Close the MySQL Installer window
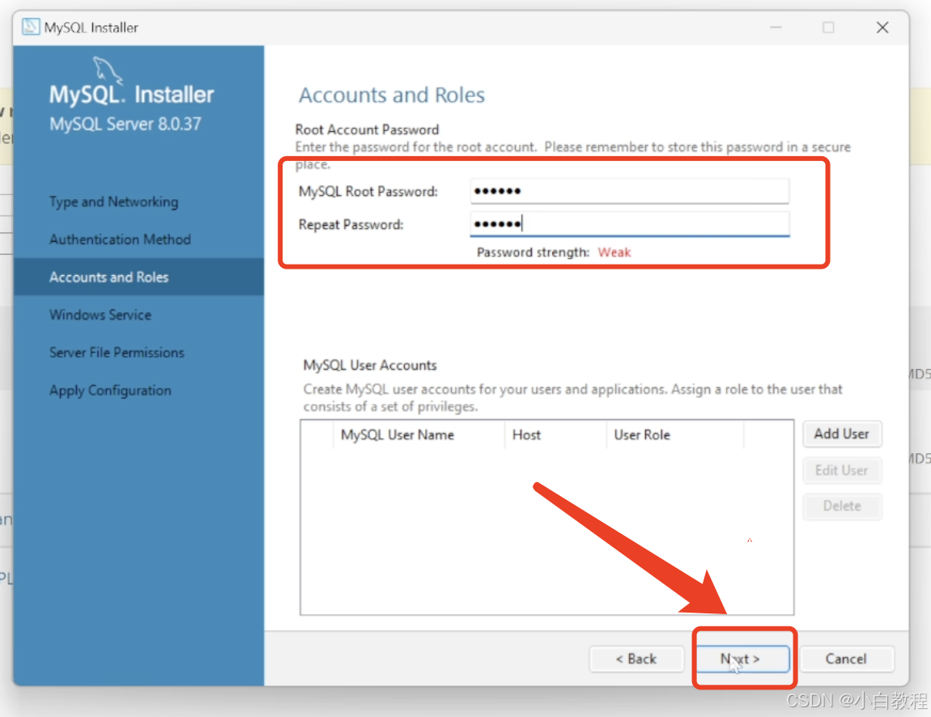 [x=882, y=28]
